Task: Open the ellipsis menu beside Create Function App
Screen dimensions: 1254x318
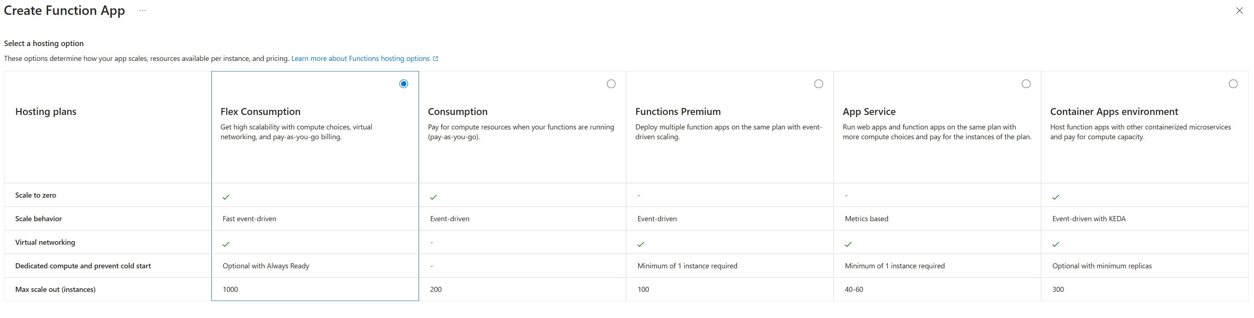Action: [142, 10]
